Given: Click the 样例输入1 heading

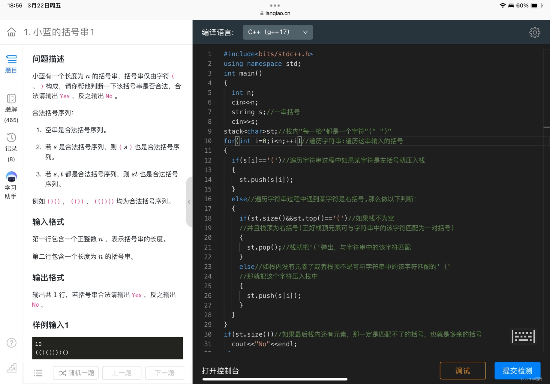Looking at the screenshot, I should click(x=50, y=325).
